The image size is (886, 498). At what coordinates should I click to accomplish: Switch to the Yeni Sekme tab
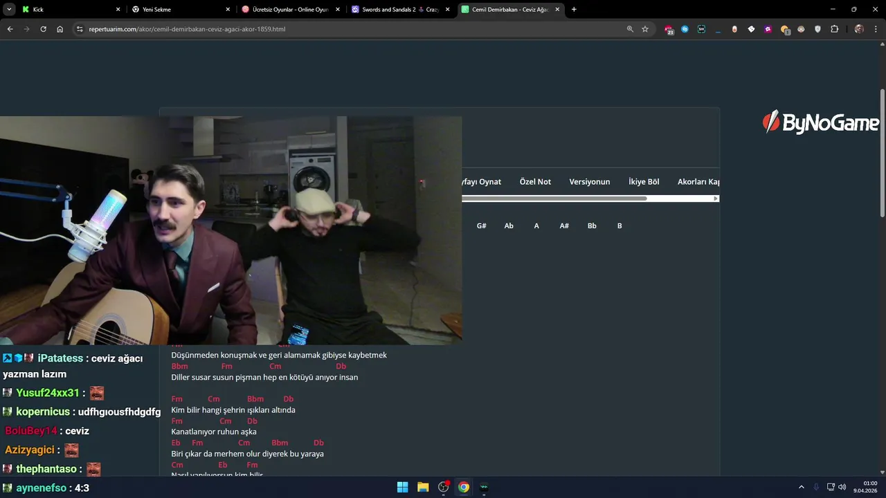180,10
